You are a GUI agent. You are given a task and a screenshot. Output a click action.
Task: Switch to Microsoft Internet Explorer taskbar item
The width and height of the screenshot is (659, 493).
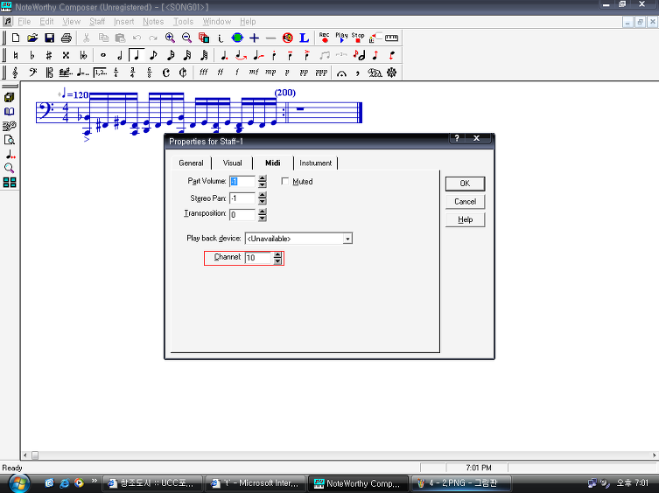tap(255, 483)
